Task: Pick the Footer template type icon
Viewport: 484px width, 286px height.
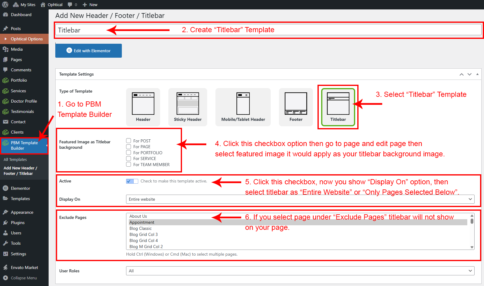Action: coord(296,104)
